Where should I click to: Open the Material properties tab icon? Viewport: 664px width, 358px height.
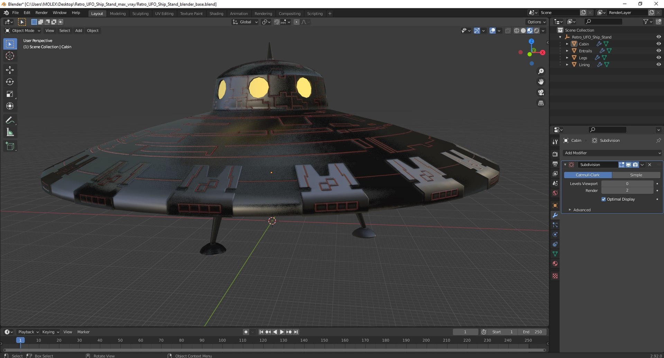(x=555, y=264)
